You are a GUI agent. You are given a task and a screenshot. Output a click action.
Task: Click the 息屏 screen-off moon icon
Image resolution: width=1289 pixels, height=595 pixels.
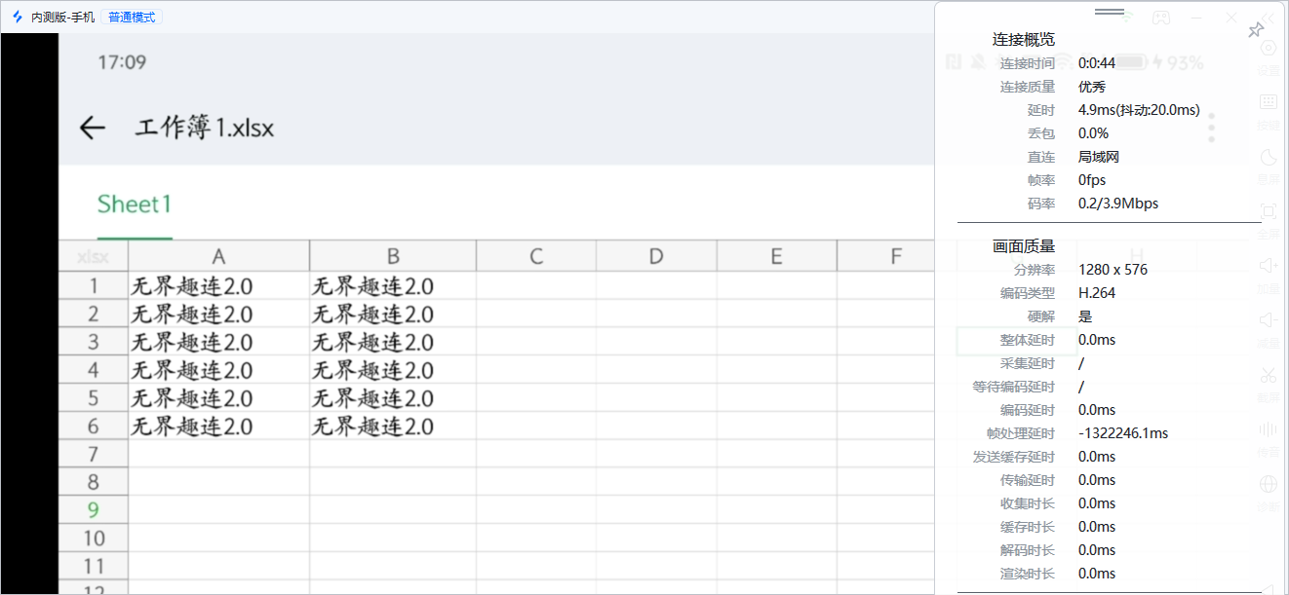pyautogui.click(x=1269, y=158)
